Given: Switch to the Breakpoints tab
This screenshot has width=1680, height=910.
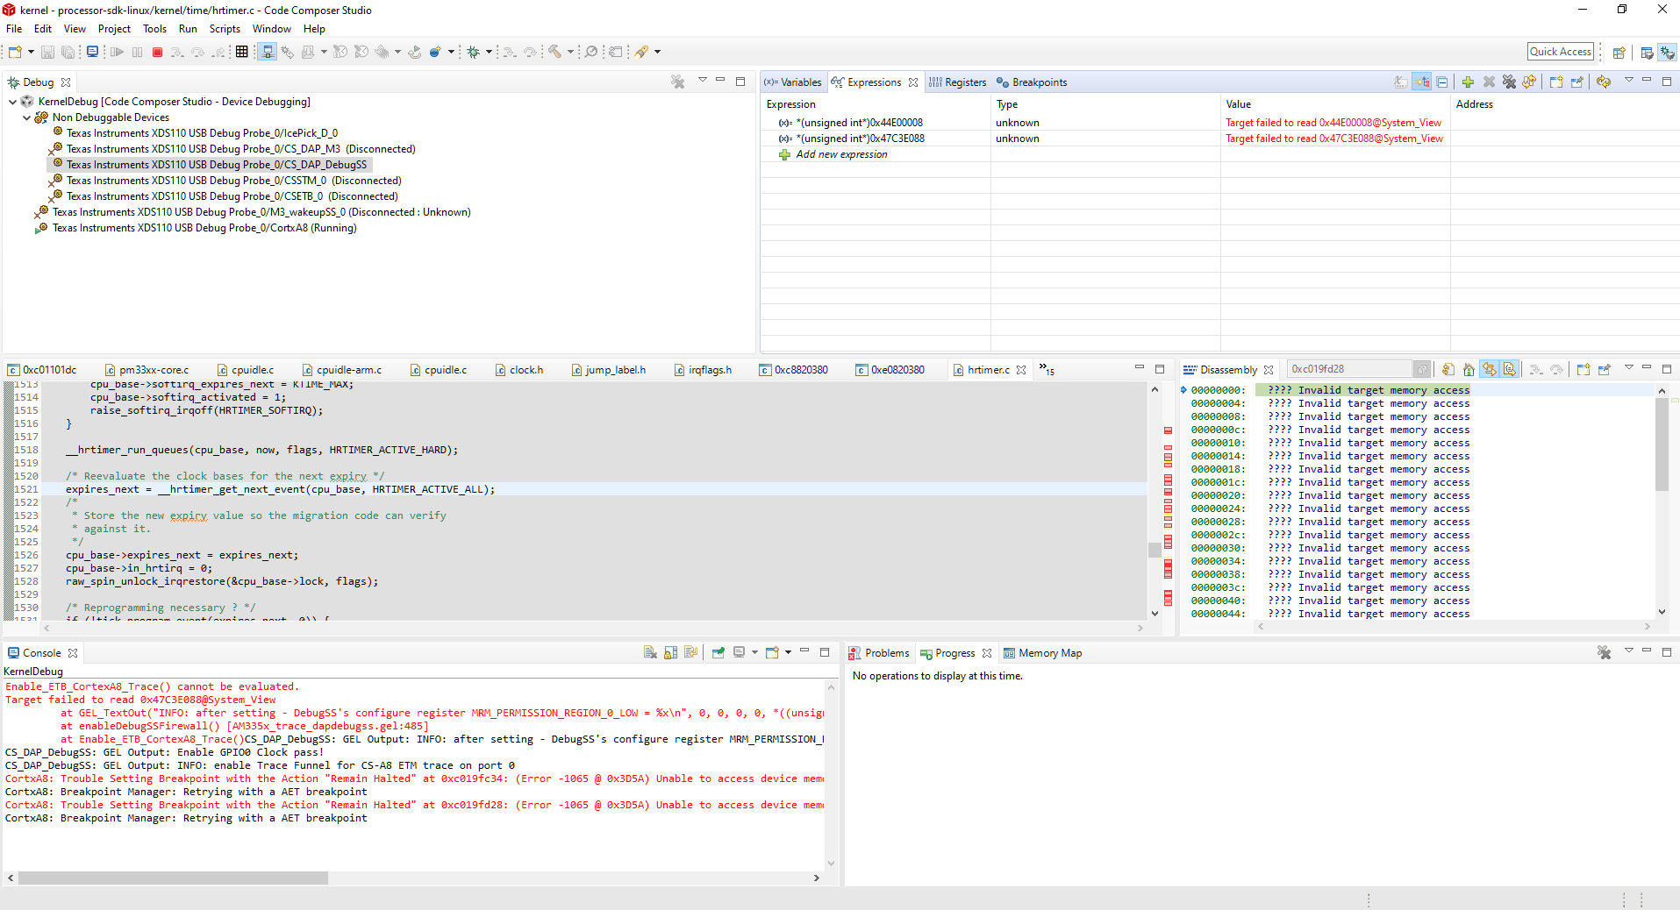Looking at the screenshot, I should 1032,82.
